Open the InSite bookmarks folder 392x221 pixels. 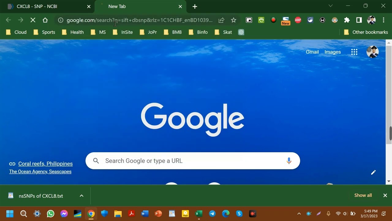(123, 32)
